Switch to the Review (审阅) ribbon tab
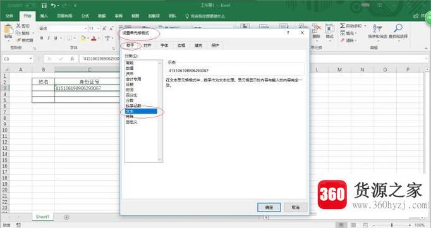 pos(118,16)
